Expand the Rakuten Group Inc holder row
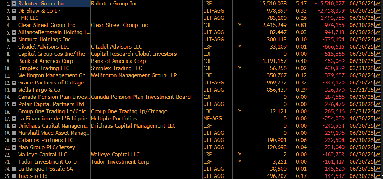The width and height of the screenshot is (383, 179). point(14,4)
